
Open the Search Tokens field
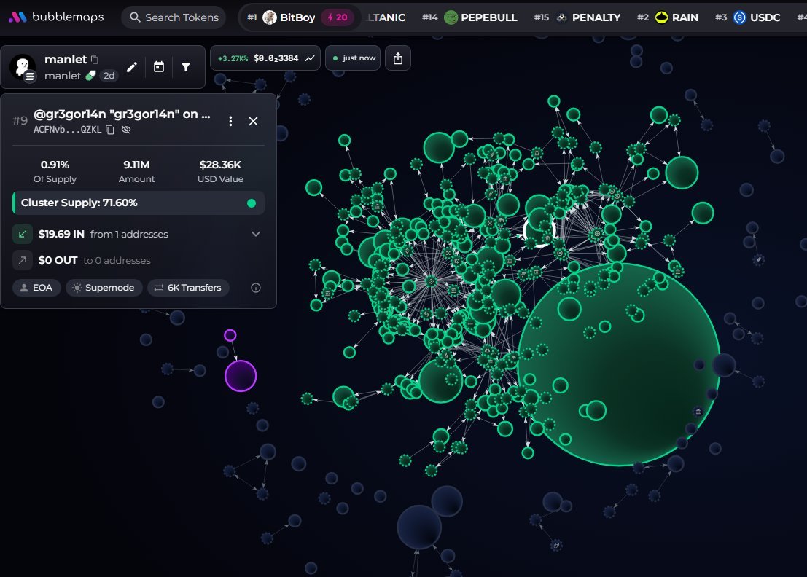coord(174,17)
